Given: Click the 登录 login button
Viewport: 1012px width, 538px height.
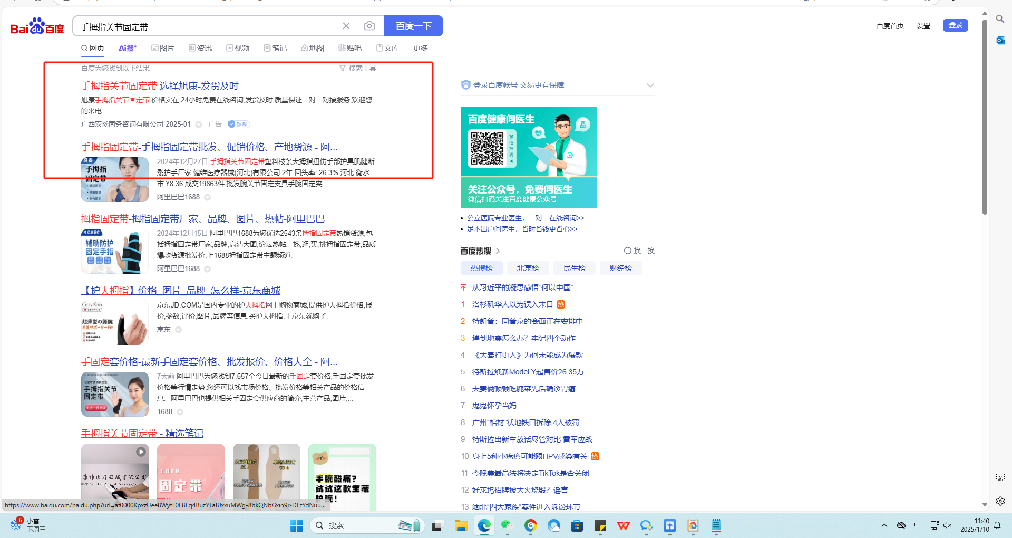Looking at the screenshot, I should (956, 25).
